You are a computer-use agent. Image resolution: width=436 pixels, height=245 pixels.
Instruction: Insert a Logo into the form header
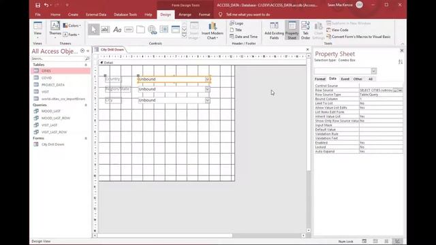[236, 23]
